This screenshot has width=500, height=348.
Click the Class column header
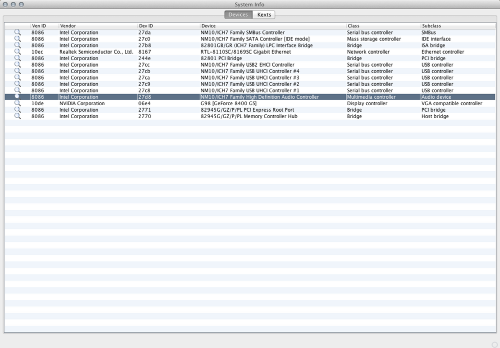[x=383, y=26]
